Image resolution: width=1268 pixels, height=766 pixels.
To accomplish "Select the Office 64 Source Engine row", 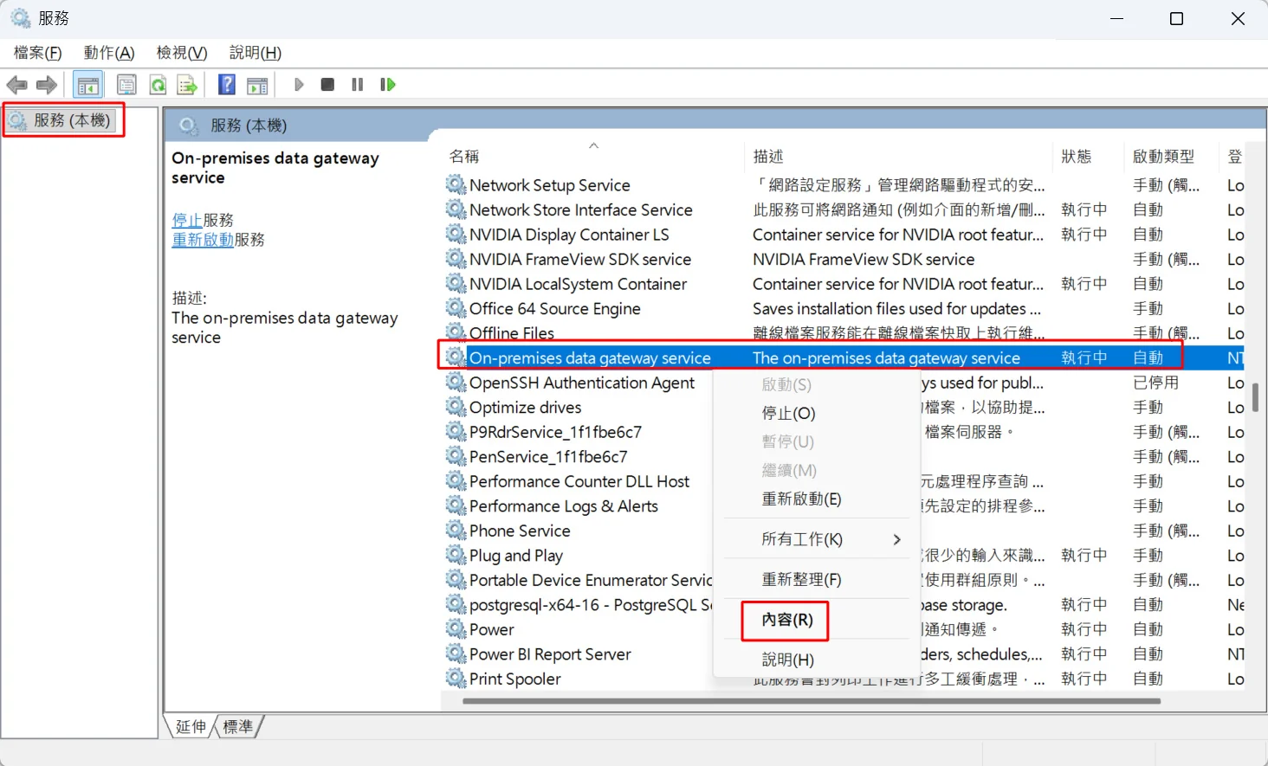I will [x=844, y=308].
